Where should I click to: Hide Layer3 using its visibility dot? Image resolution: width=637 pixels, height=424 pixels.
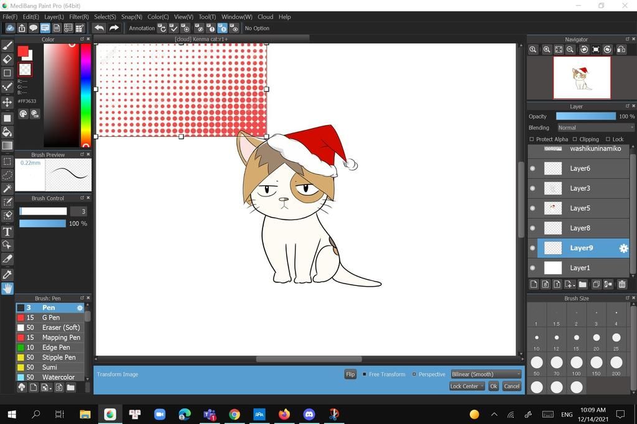(x=532, y=188)
